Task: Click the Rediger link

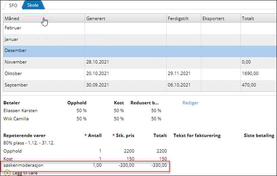Action: (x=191, y=103)
